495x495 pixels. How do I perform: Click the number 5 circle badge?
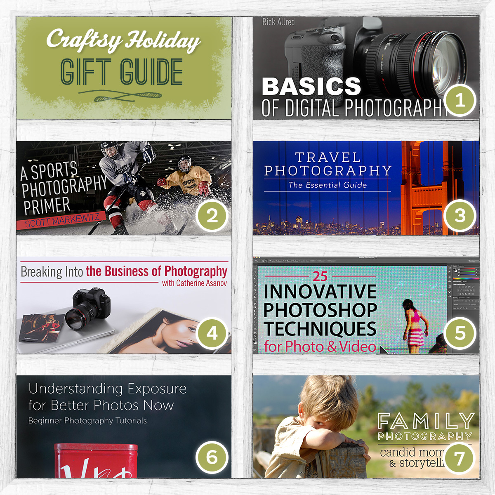tap(460, 333)
